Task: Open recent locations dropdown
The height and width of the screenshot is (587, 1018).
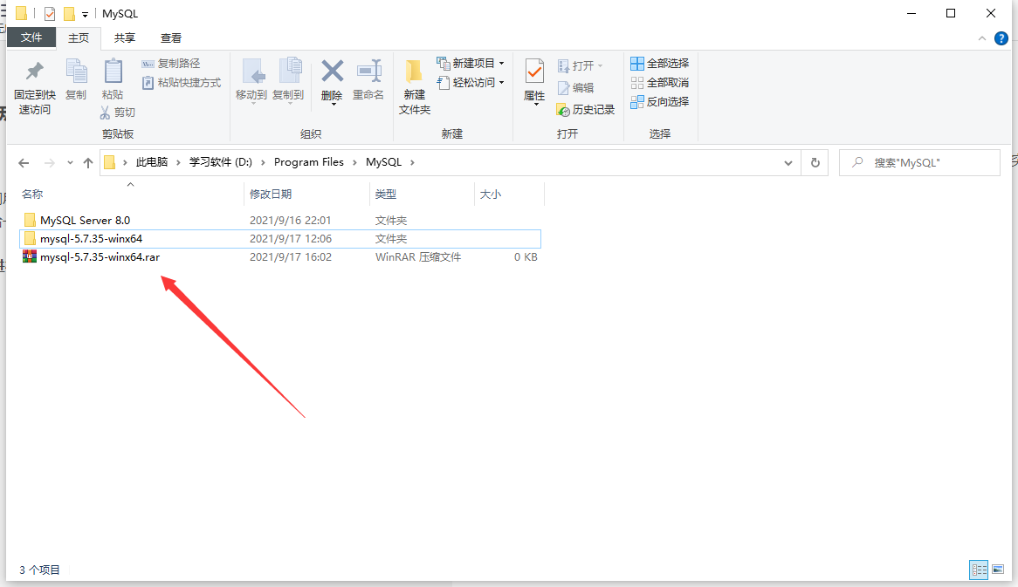Action: 70,163
